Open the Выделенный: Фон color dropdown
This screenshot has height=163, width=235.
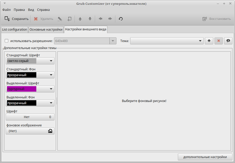(x=30, y=103)
